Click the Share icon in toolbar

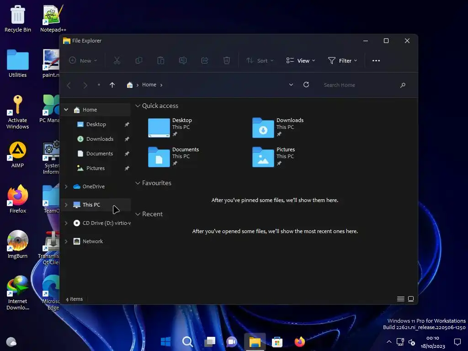tap(205, 61)
